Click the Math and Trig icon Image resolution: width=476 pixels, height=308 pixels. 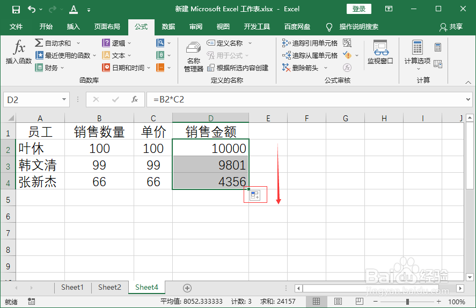[x=160, y=55]
